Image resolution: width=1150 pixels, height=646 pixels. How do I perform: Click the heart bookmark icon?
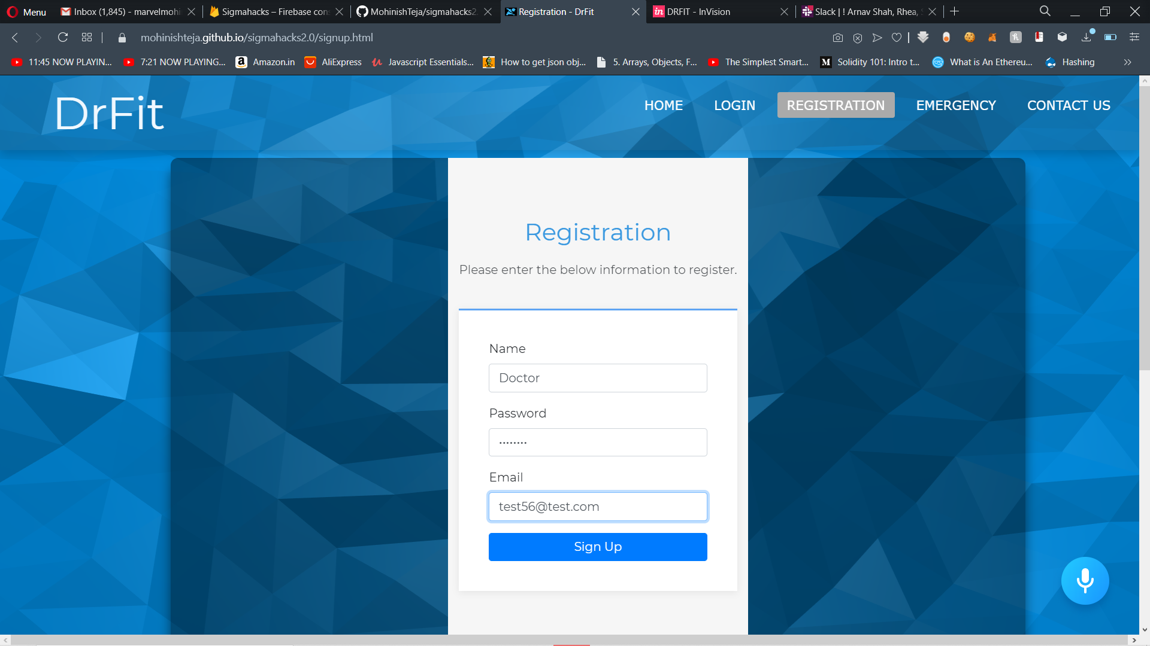(897, 38)
